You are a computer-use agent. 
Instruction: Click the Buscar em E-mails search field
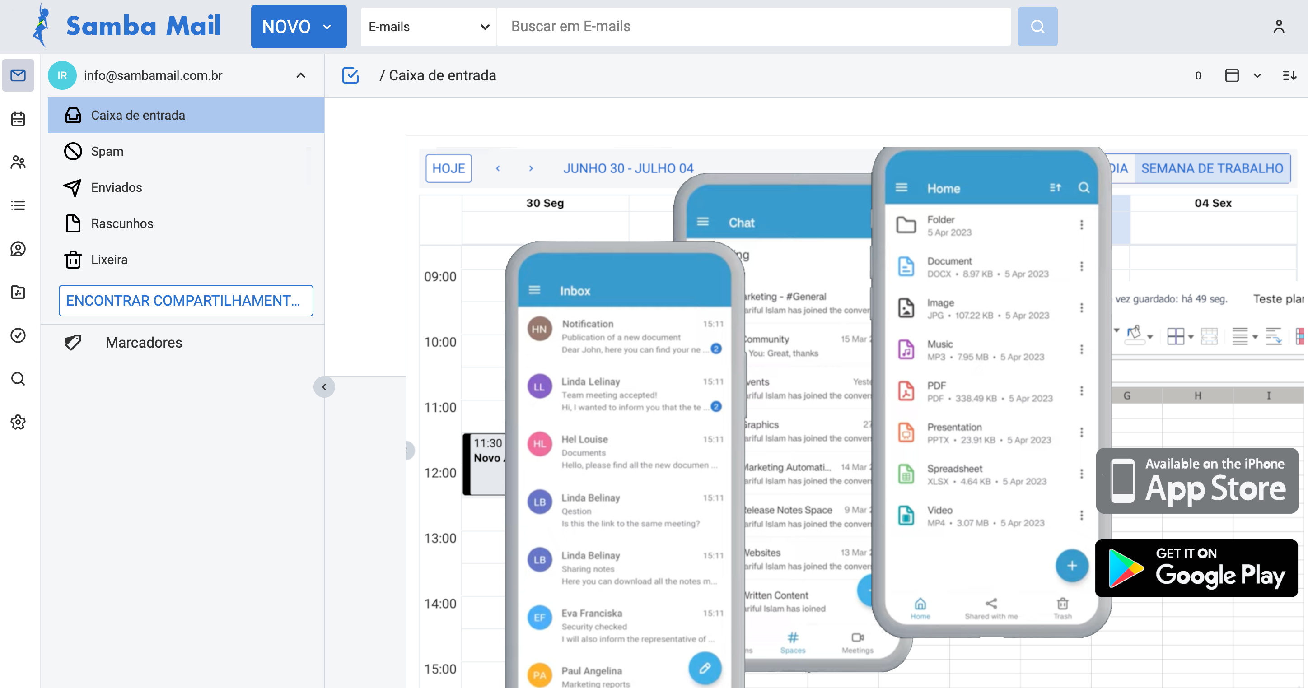coord(753,26)
